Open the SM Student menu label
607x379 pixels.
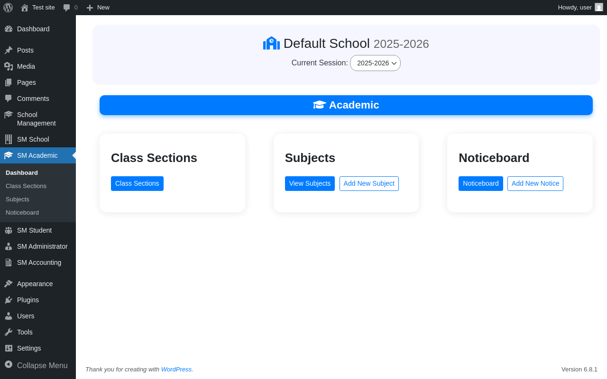(34, 230)
